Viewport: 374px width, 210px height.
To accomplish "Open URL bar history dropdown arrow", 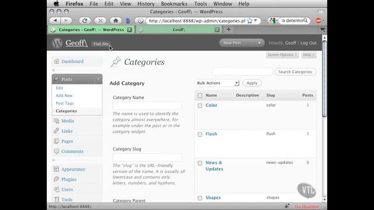I will pos(255,20).
